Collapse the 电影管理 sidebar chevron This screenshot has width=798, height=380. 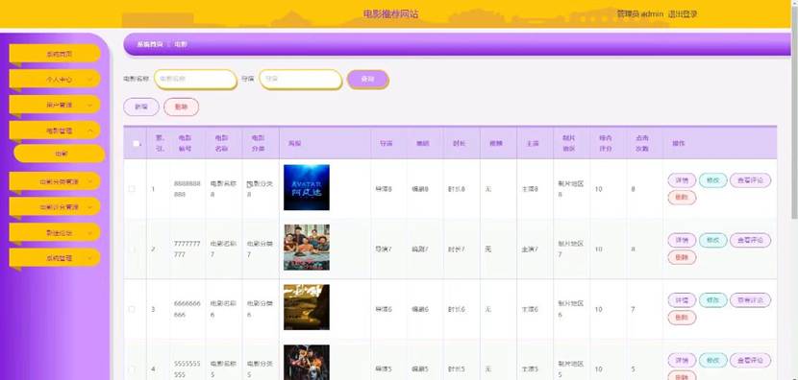(89, 131)
